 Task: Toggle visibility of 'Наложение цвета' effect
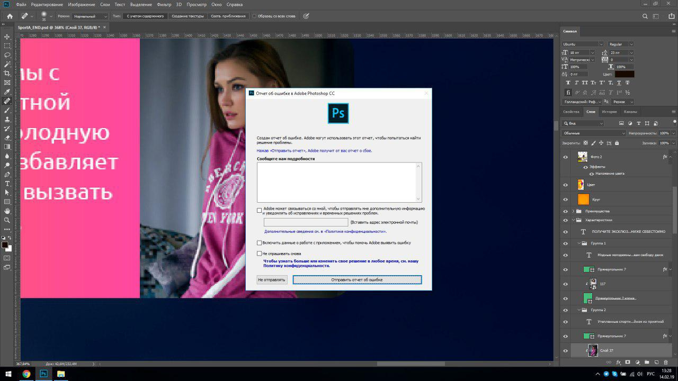click(x=592, y=174)
